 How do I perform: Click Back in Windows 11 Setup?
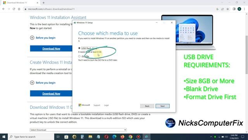tap(147, 106)
